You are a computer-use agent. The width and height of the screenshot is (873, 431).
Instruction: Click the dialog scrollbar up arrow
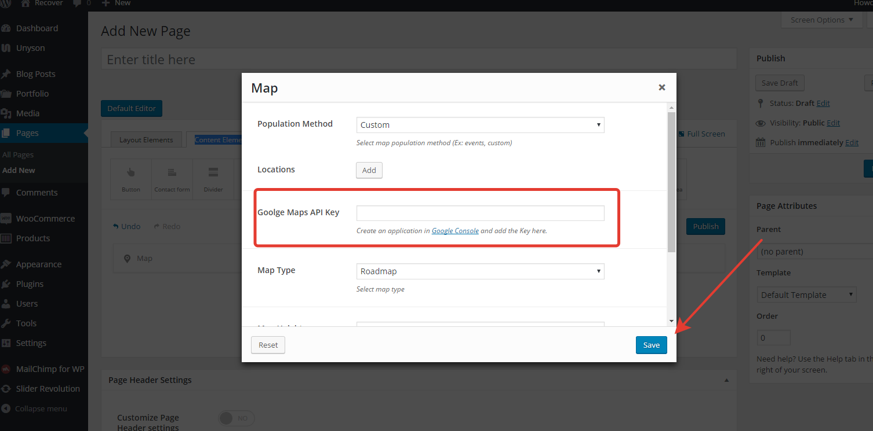pos(671,108)
